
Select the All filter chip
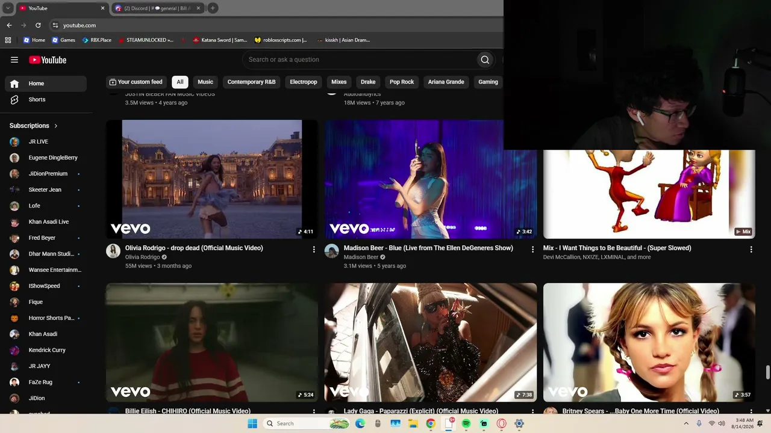click(x=179, y=82)
